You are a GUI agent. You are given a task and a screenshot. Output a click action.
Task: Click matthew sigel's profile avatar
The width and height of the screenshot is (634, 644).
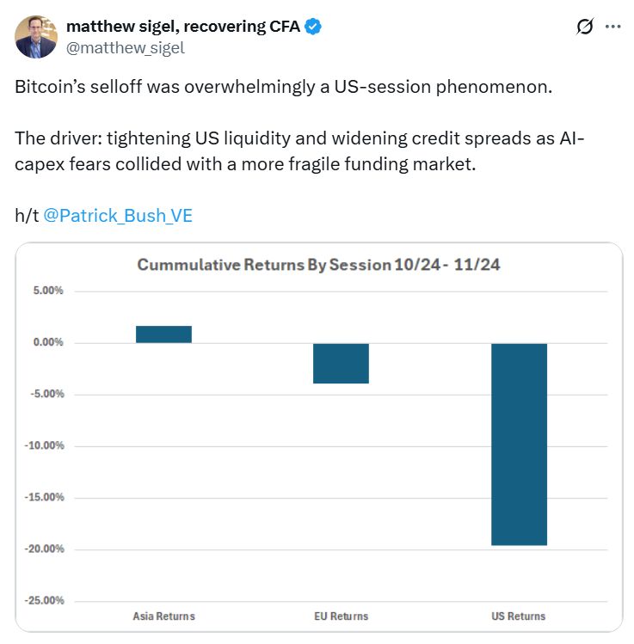pyautogui.click(x=36, y=36)
